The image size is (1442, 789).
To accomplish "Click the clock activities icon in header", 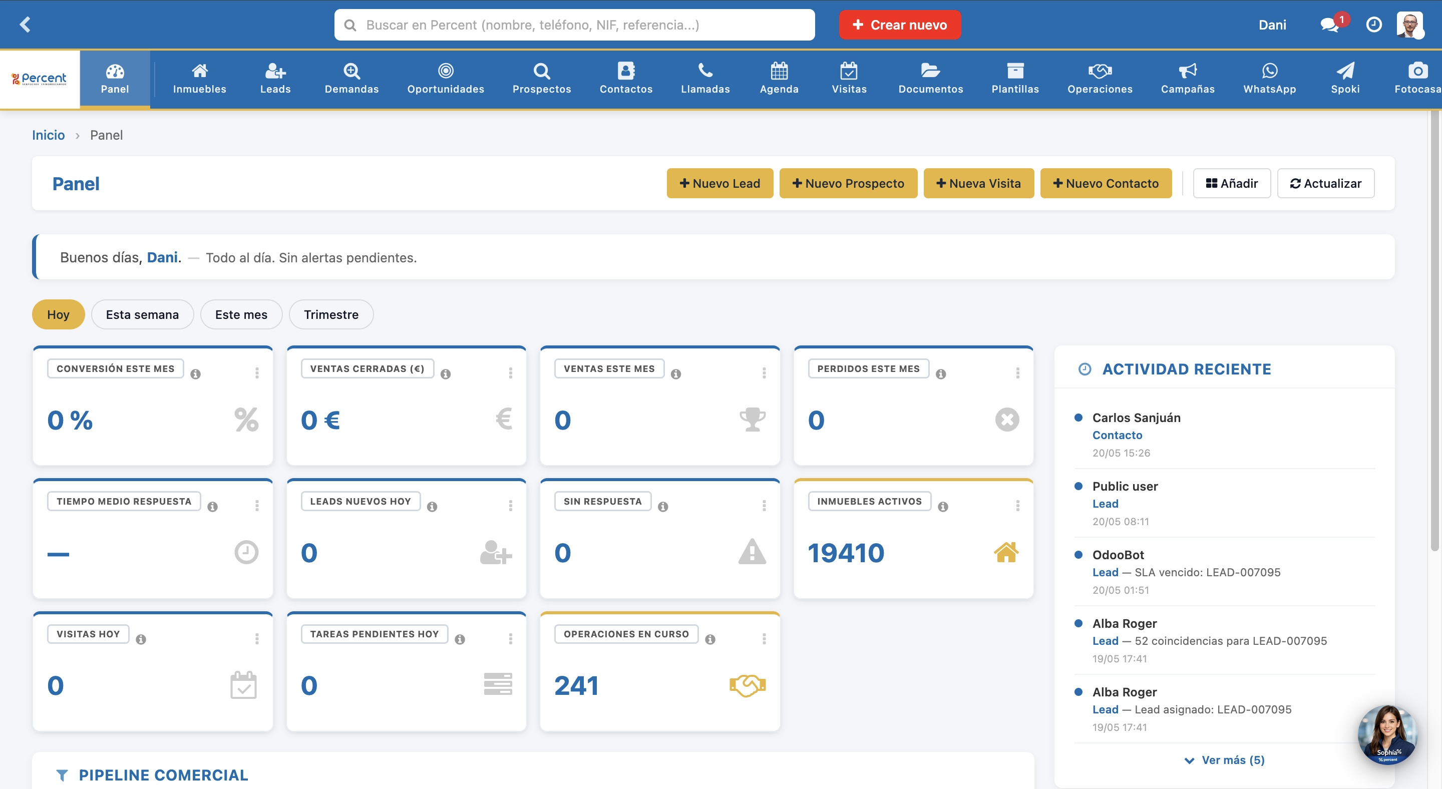I will click(x=1374, y=25).
